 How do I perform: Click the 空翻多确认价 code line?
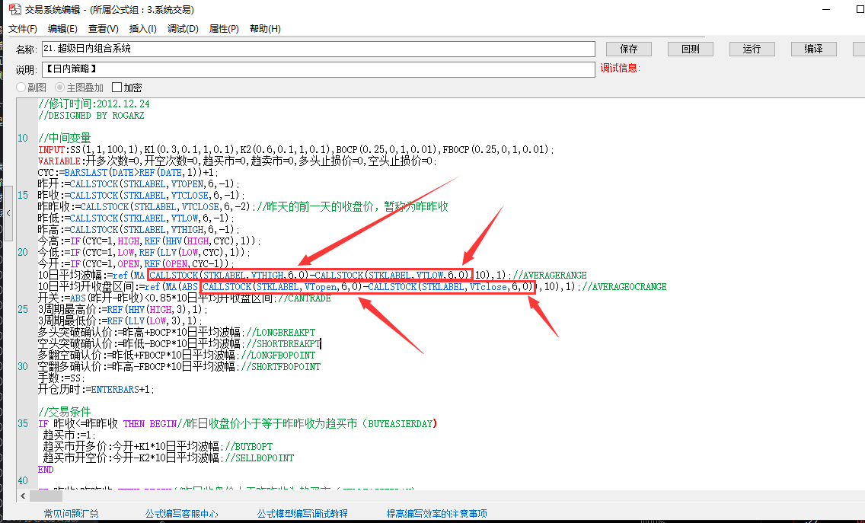(179, 367)
